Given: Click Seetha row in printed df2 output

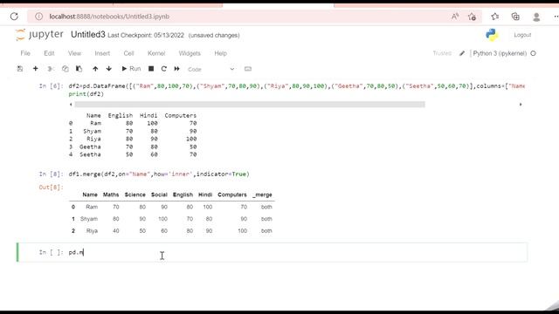Looking at the screenshot, I should (133, 154).
